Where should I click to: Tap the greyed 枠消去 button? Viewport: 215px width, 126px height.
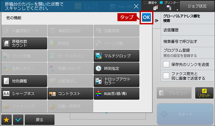[x=70, y=43]
